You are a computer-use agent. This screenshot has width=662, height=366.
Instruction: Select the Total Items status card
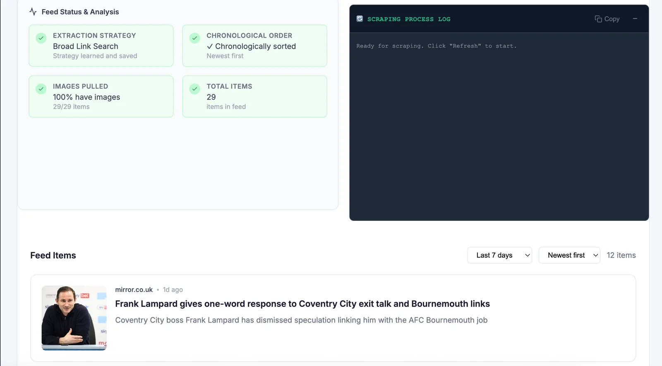[254, 96]
